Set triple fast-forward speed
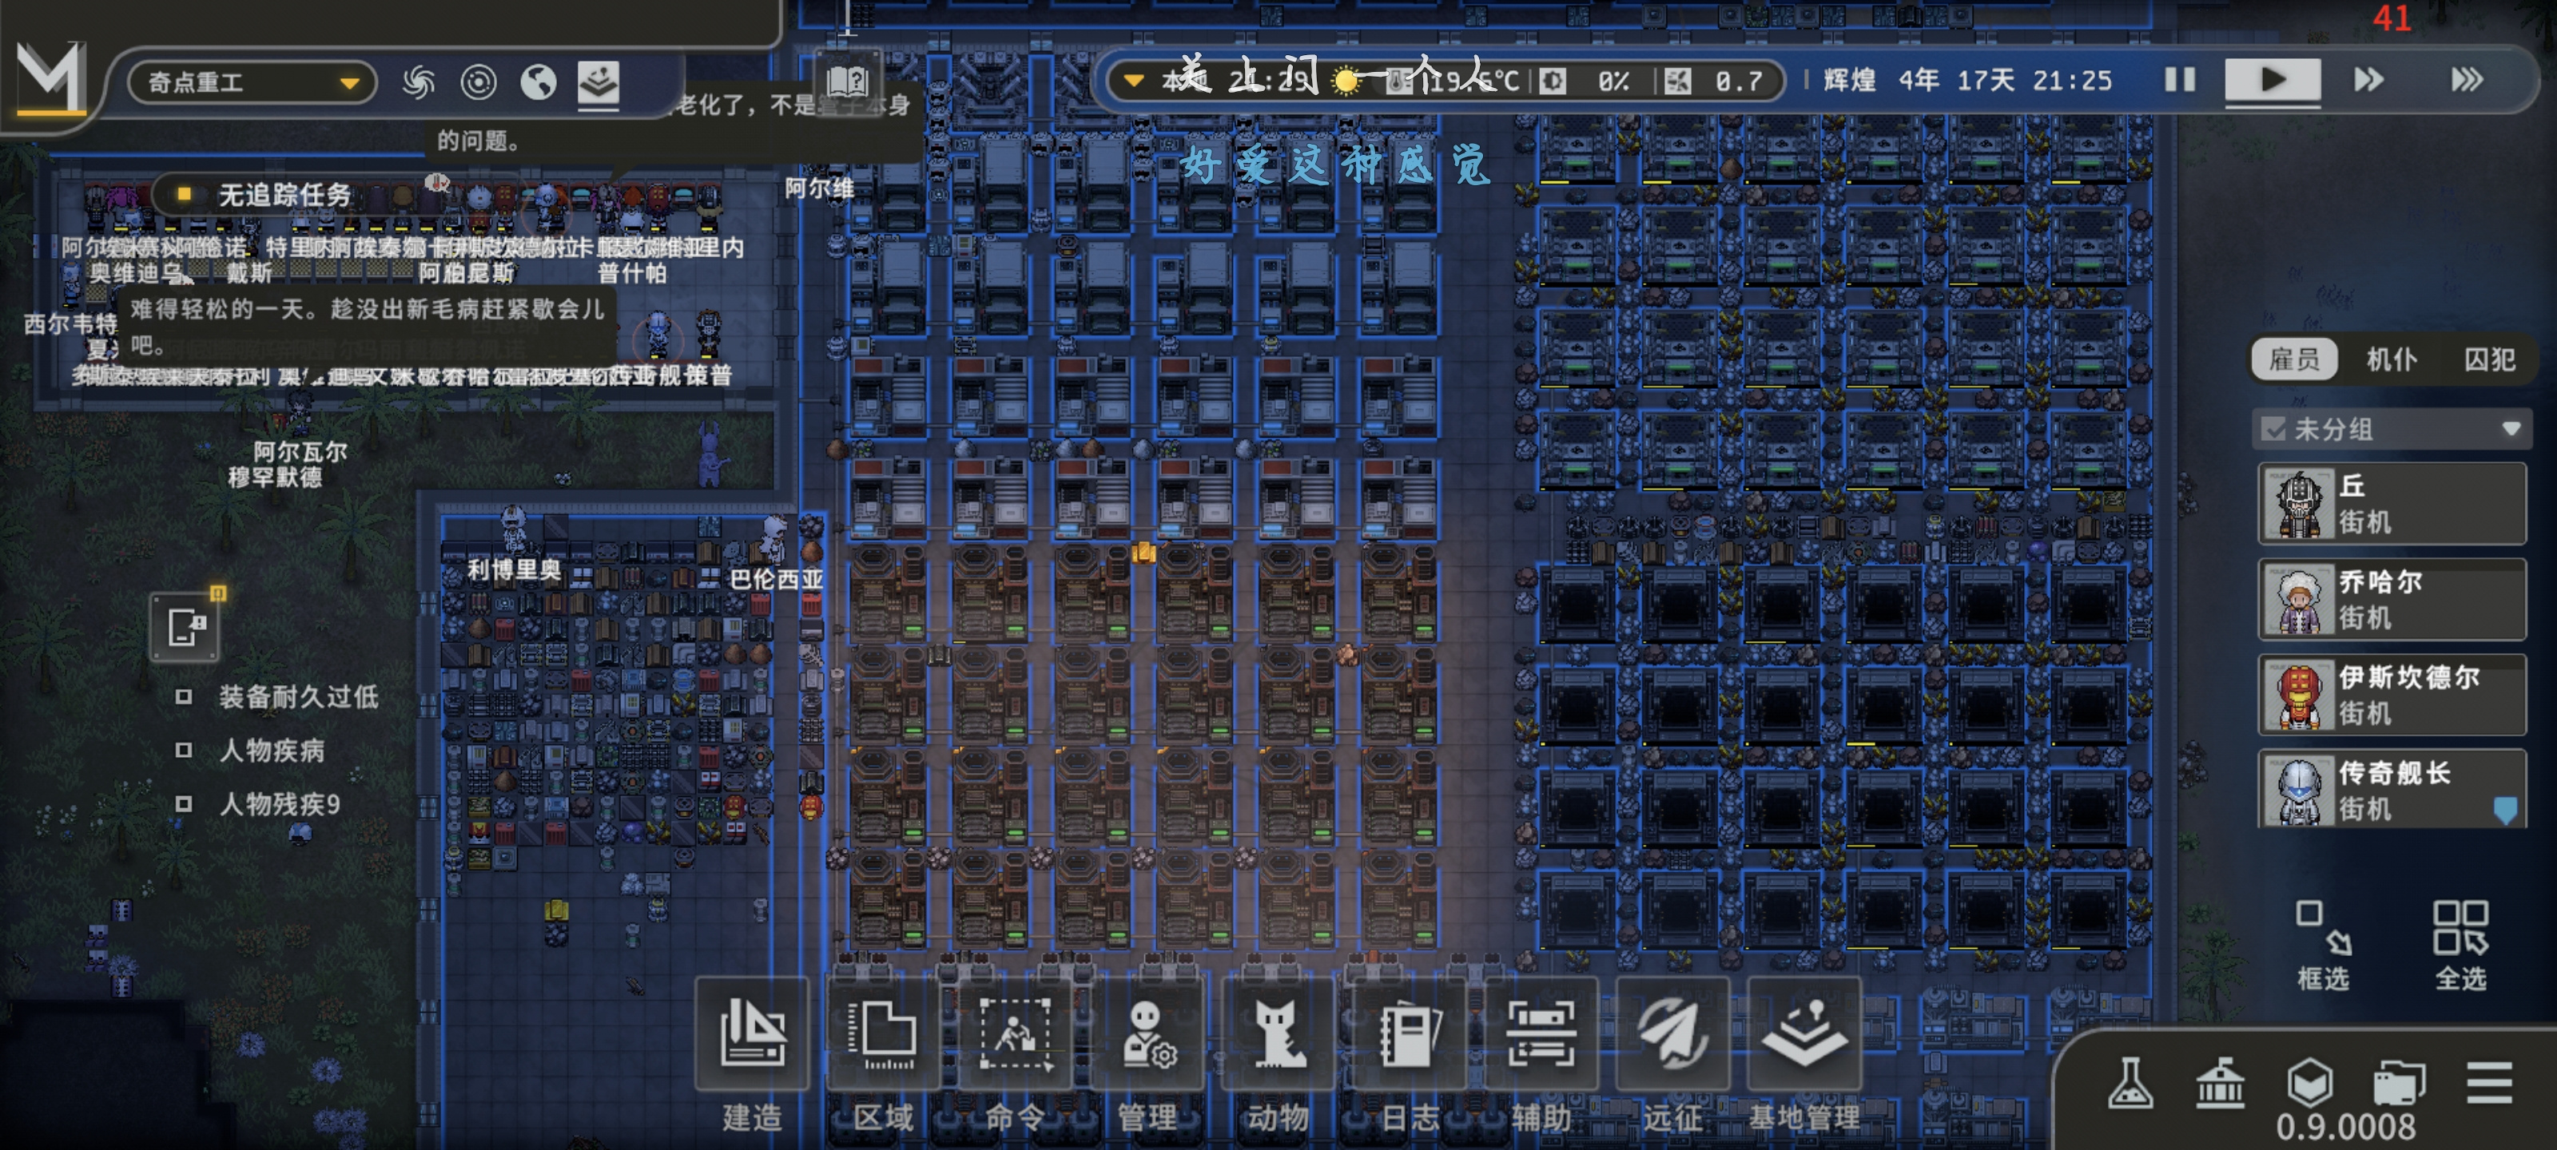Screen dimensions: 2557x1150 click(2467, 79)
